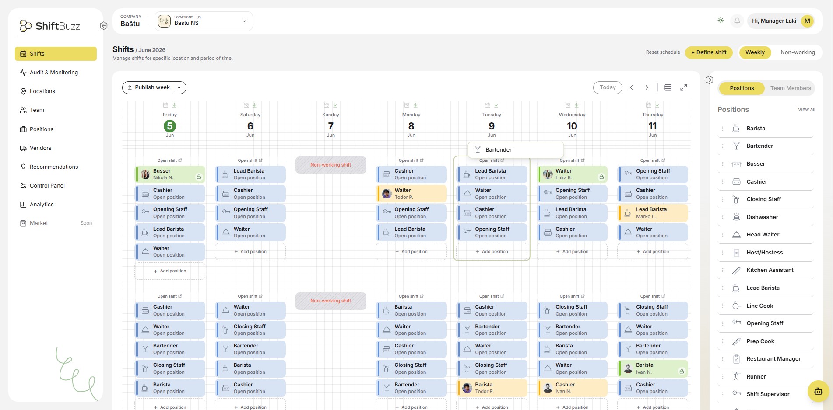Select Friday 5 date circle

[170, 126]
